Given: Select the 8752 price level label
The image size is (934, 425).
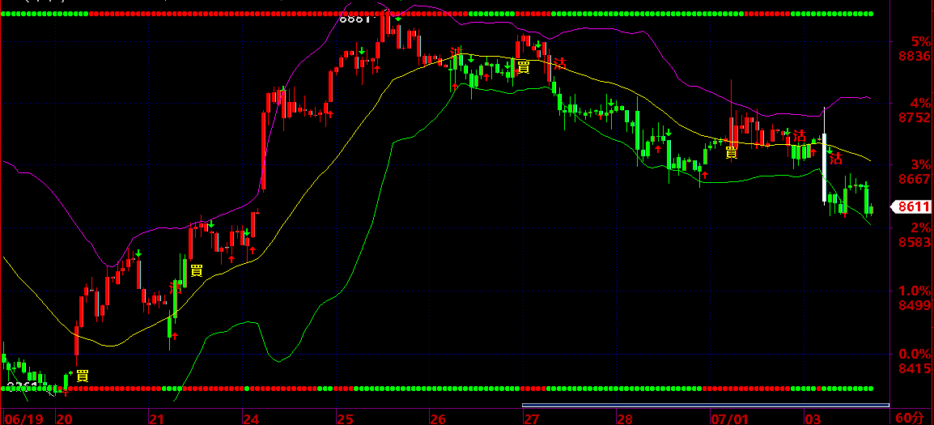Looking at the screenshot, I should [x=914, y=117].
